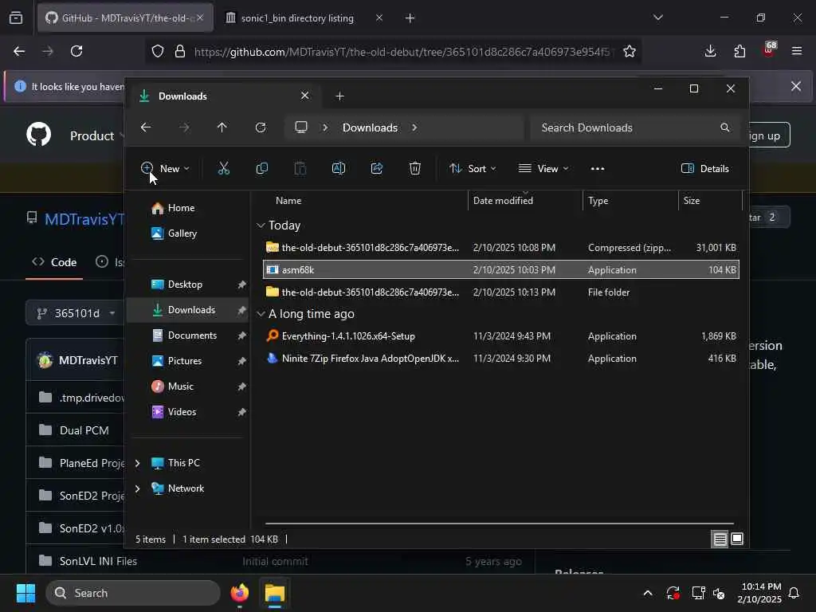Click the Copy icon in Explorer toolbar

[261, 169]
